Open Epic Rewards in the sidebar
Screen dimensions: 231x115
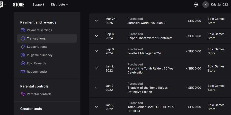point(37,63)
